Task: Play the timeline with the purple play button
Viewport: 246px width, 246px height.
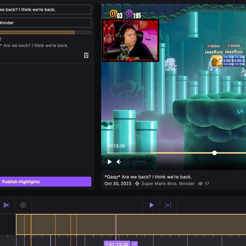Action: tap(151, 205)
